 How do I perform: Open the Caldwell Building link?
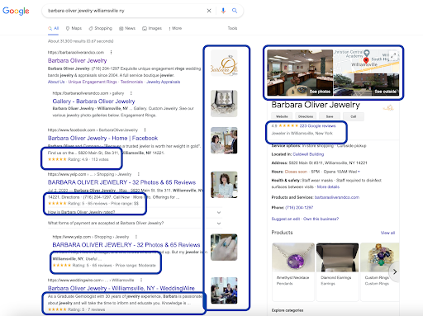(308, 154)
